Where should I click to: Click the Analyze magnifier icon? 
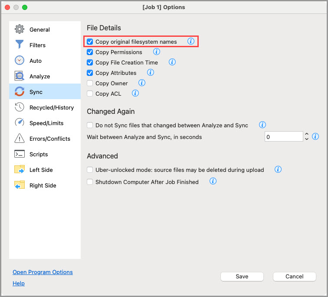(20, 76)
